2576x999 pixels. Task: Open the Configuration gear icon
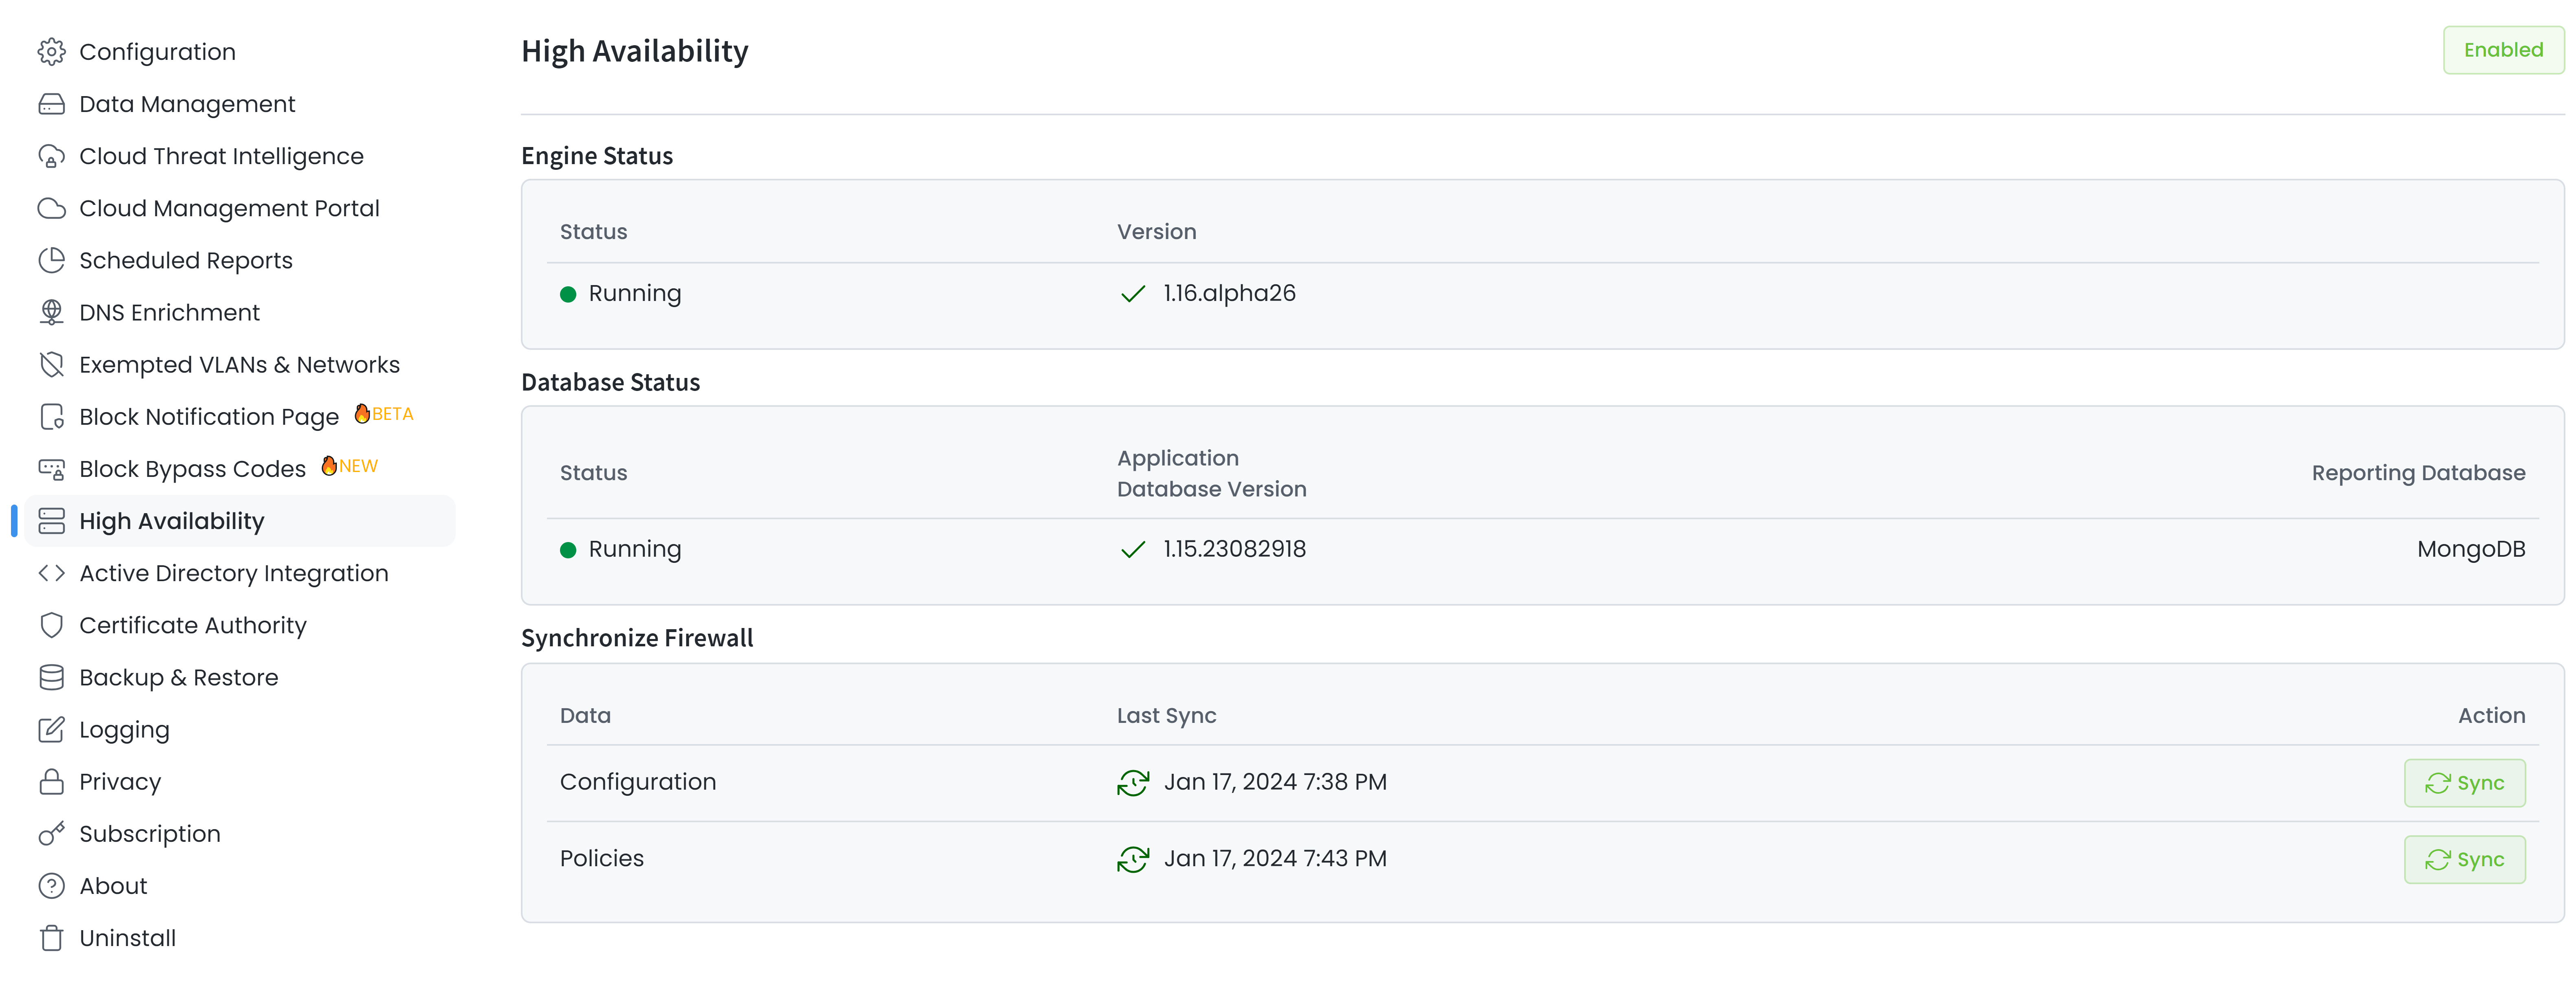click(53, 51)
